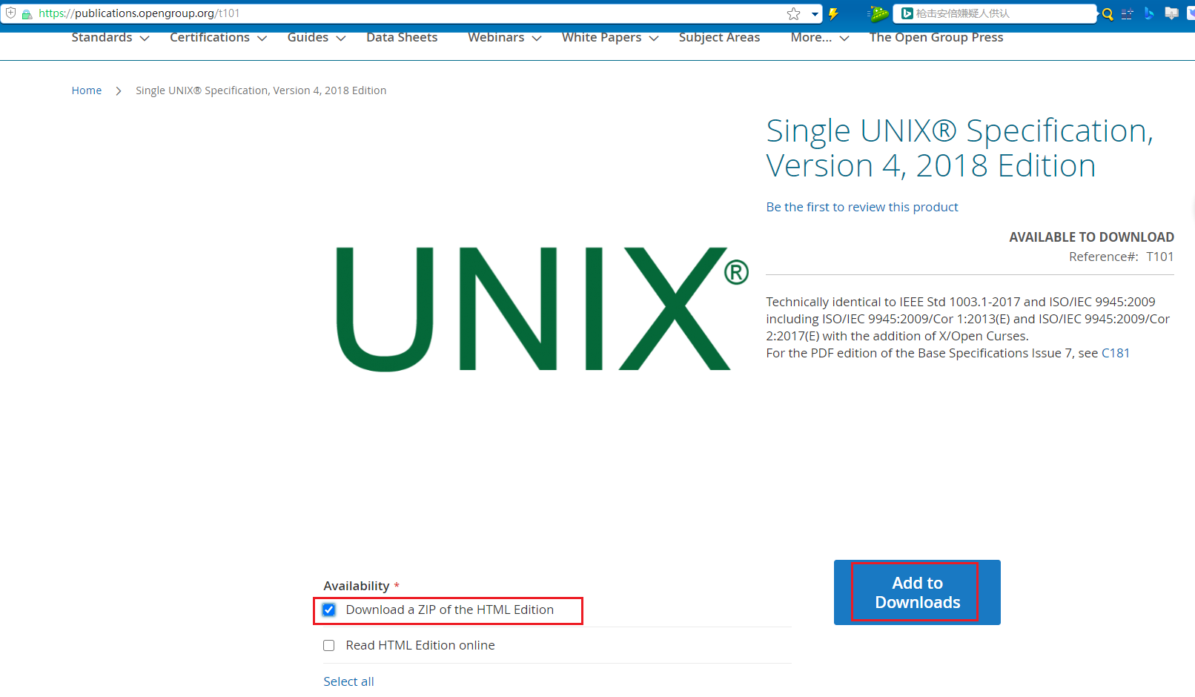The image size is (1195, 697).
Task: Open the Webinars menu
Action: click(x=496, y=37)
